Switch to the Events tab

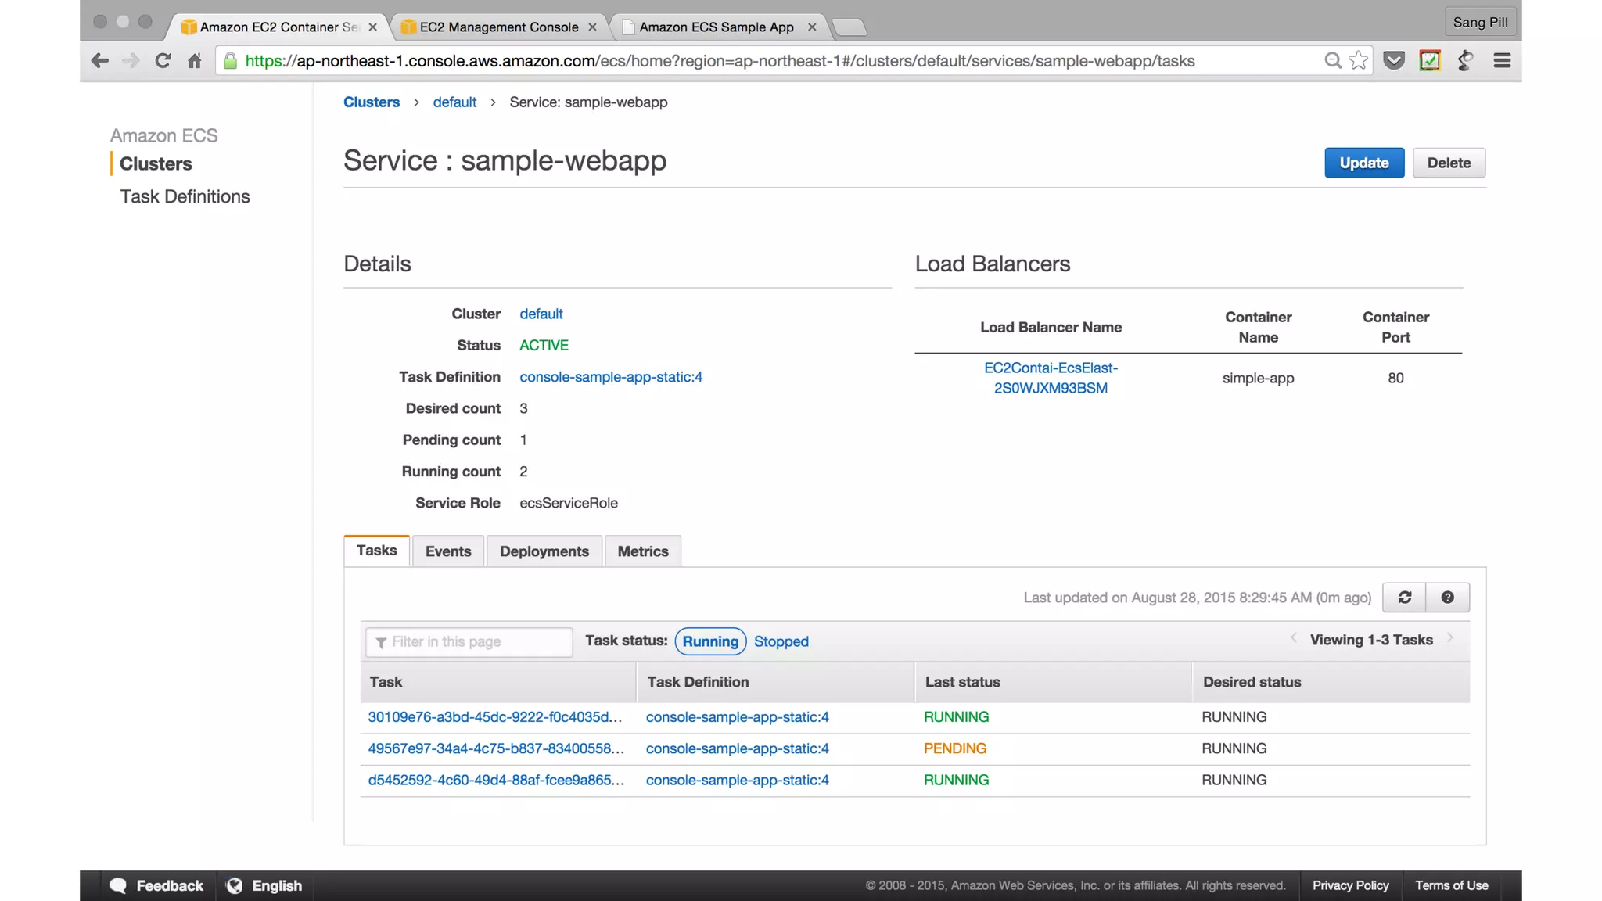[x=448, y=551]
